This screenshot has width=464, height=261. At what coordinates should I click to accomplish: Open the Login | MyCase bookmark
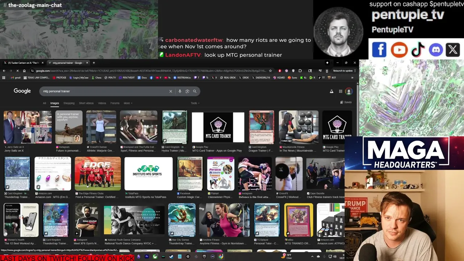[79, 78]
